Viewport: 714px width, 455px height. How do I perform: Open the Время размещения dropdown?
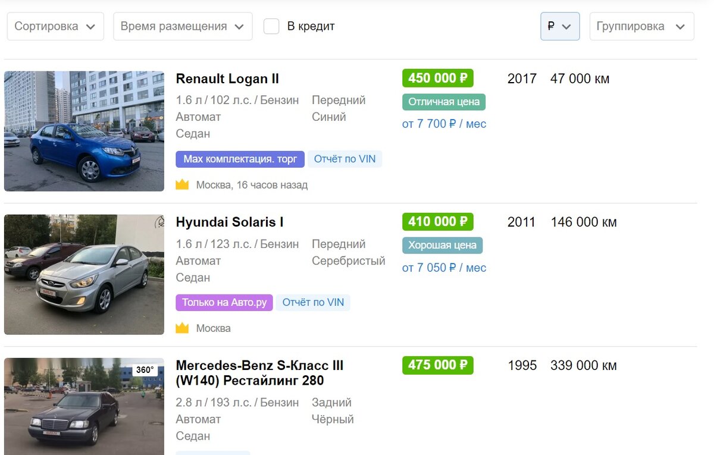(x=182, y=26)
